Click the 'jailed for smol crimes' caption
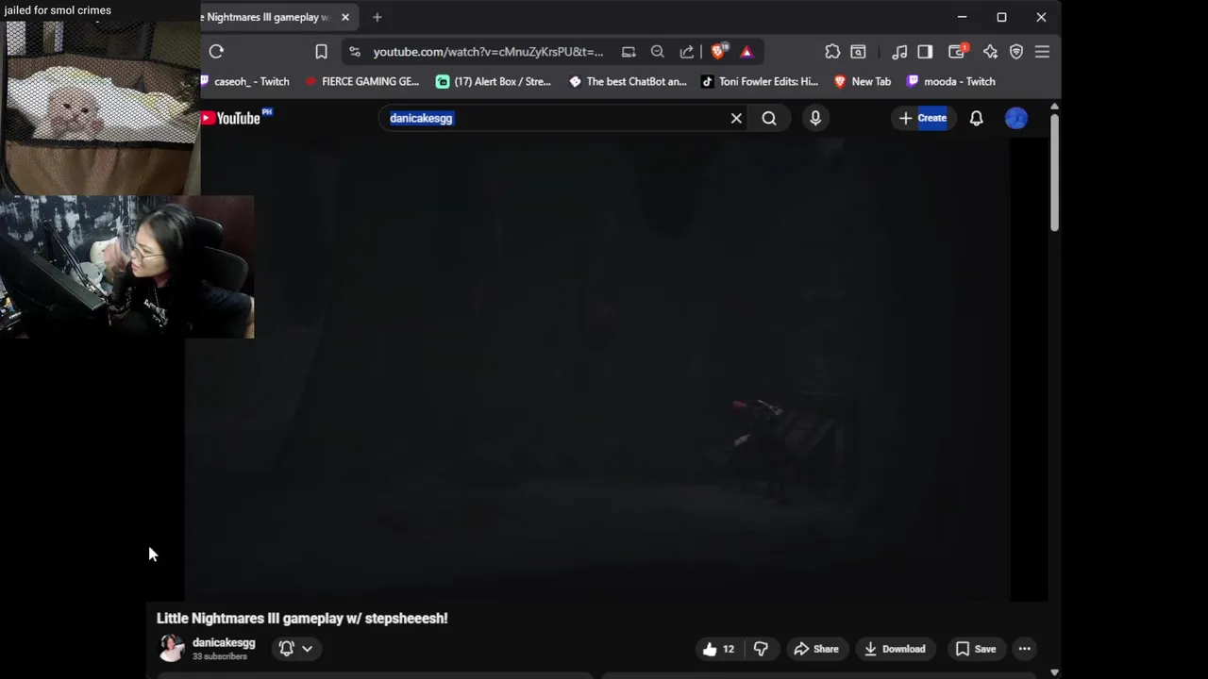The width and height of the screenshot is (1208, 679). tap(58, 10)
